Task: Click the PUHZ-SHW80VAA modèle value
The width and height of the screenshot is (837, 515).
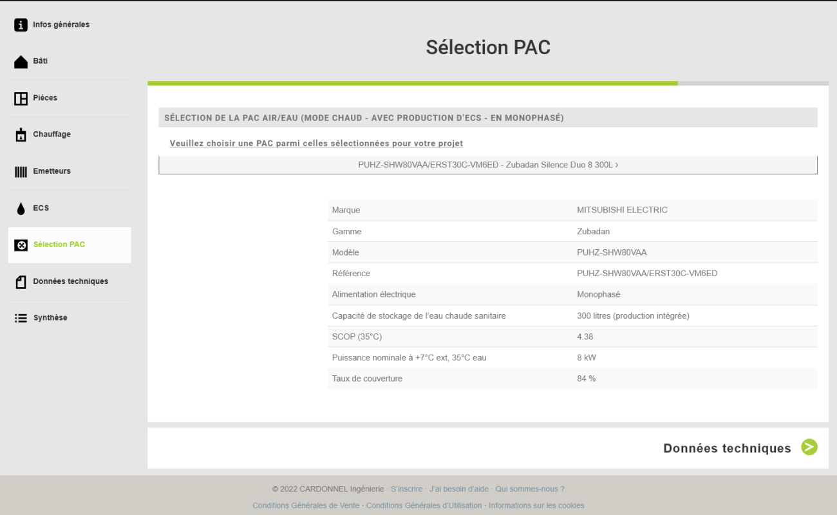Action: [x=612, y=252]
